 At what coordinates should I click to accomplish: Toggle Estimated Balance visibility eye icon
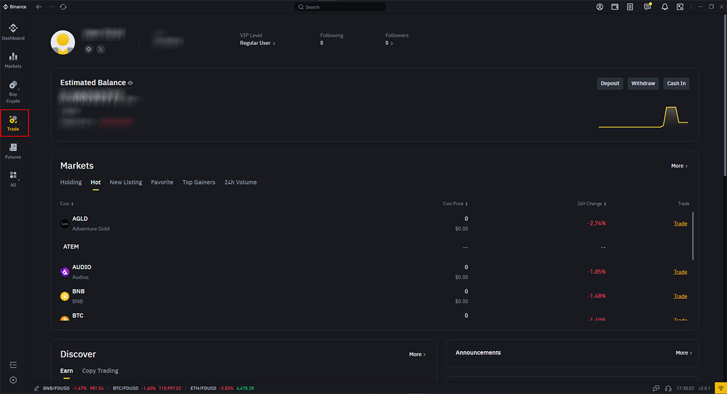(x=130, y=83)
